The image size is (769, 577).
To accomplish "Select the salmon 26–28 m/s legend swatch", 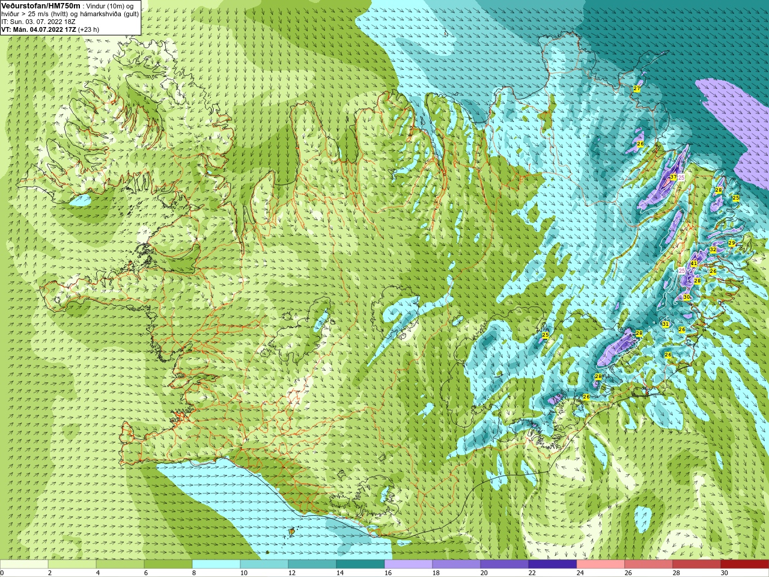I will (x=649, y=564).
